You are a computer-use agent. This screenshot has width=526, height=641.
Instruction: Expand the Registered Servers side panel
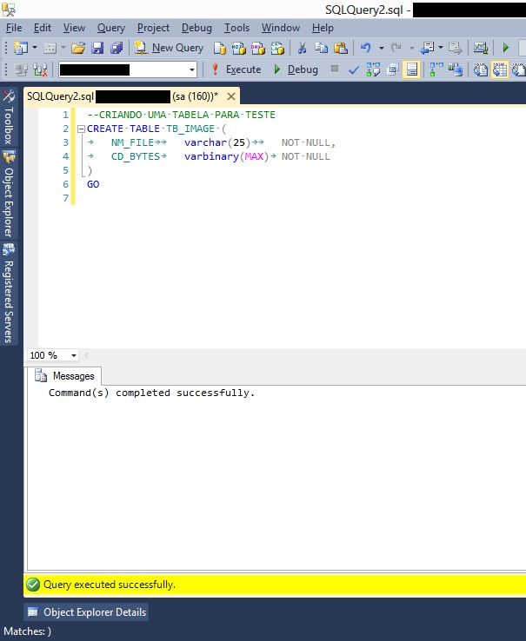pyautogui.click(x=9, y=293)
